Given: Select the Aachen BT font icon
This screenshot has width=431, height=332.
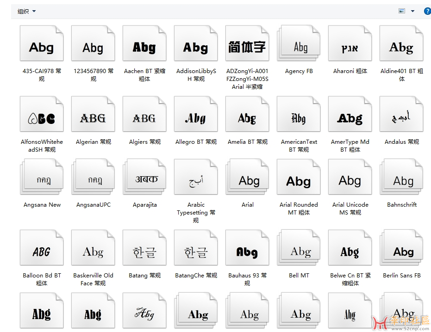Looking at the screenshot, I should pos(144,43).
